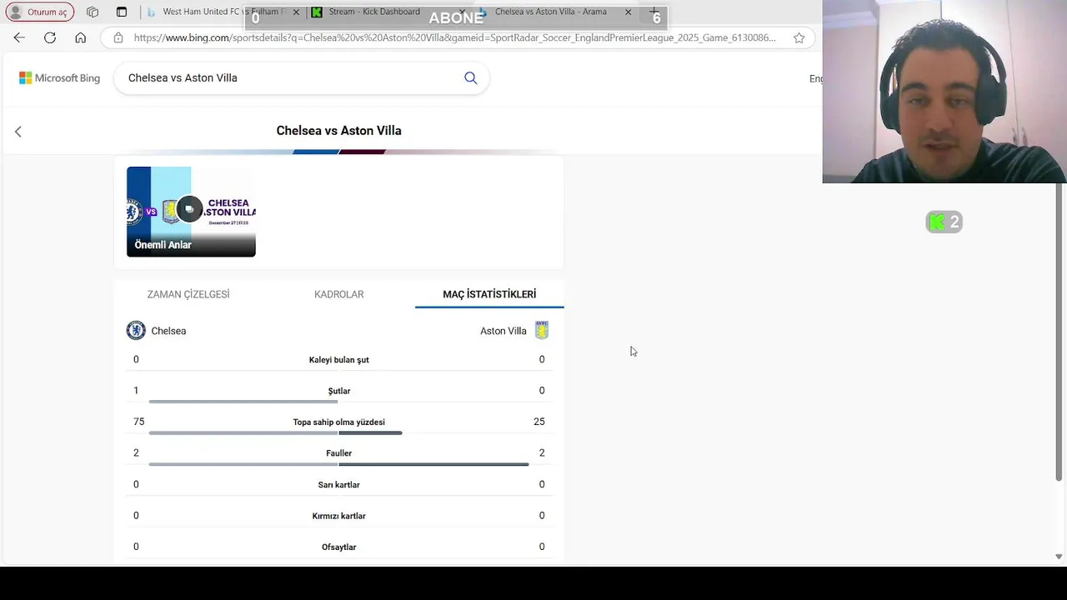Open a new browser tab
Image resolution: width=1067 pixels, height=600 pixels.
point(654,12)
